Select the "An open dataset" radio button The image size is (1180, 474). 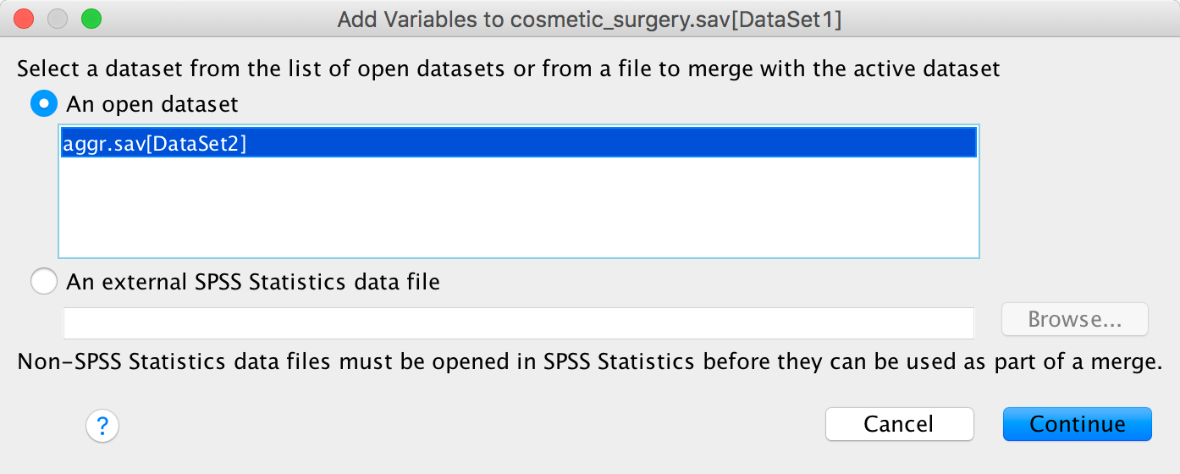tap(43, 104)
